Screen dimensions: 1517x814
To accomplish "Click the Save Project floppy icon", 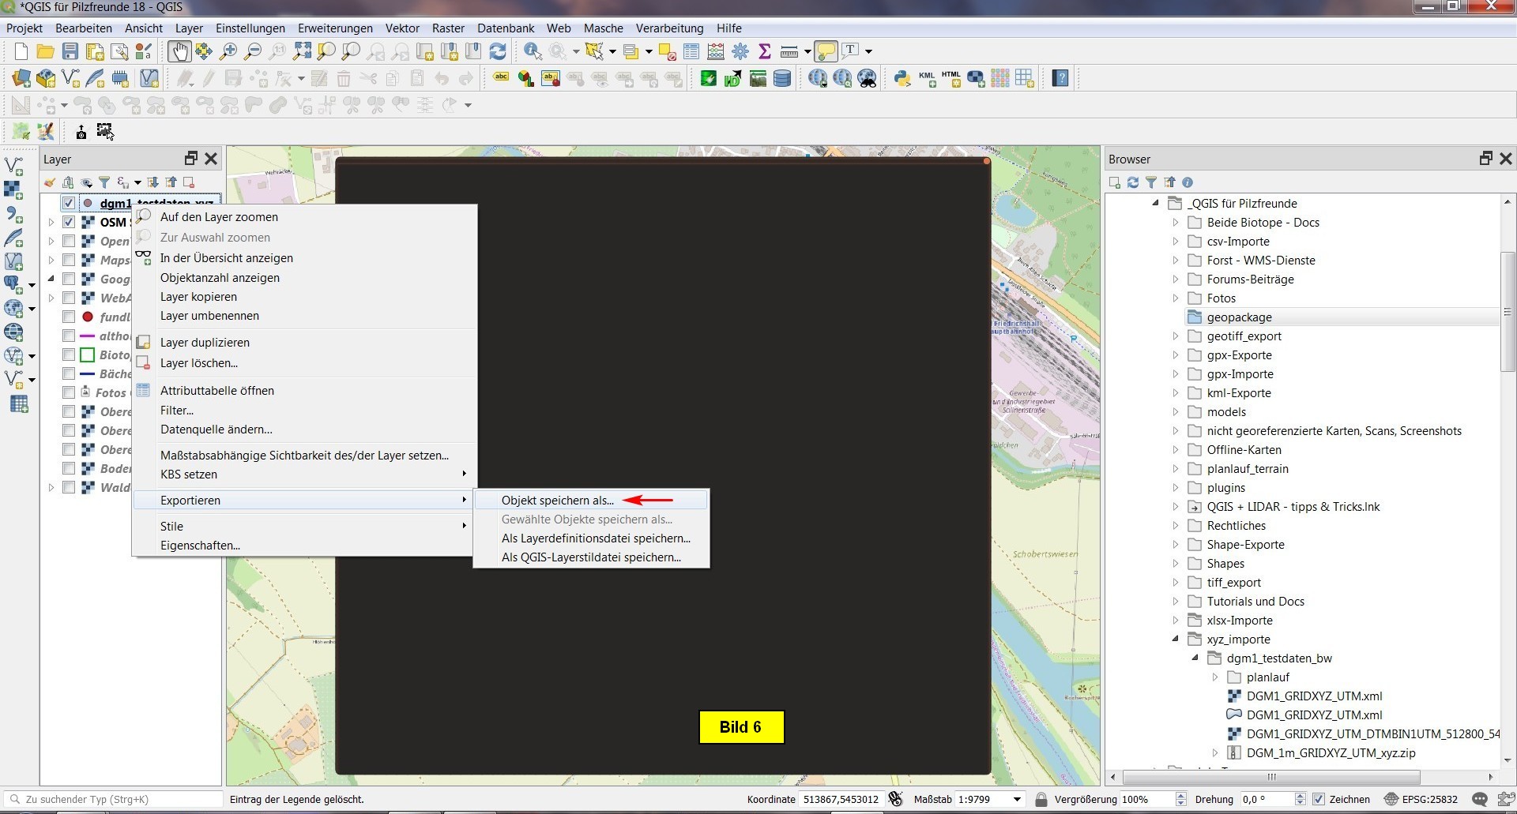I will [x=70, y=52].
